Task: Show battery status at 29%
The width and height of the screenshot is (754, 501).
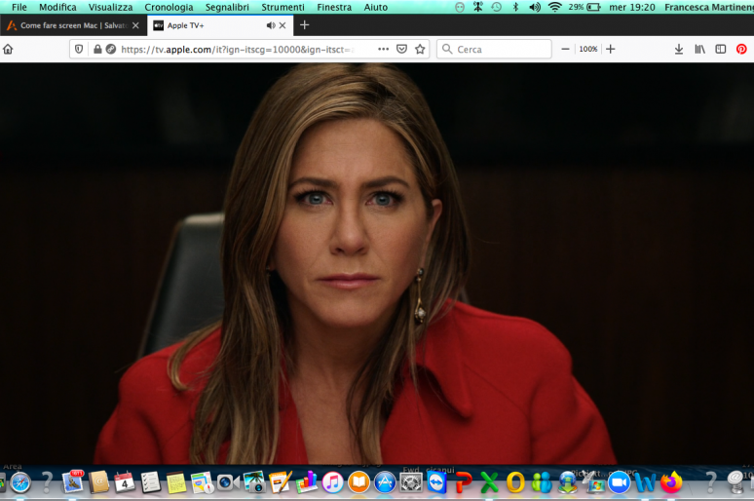Action: [x=584, y=7]
